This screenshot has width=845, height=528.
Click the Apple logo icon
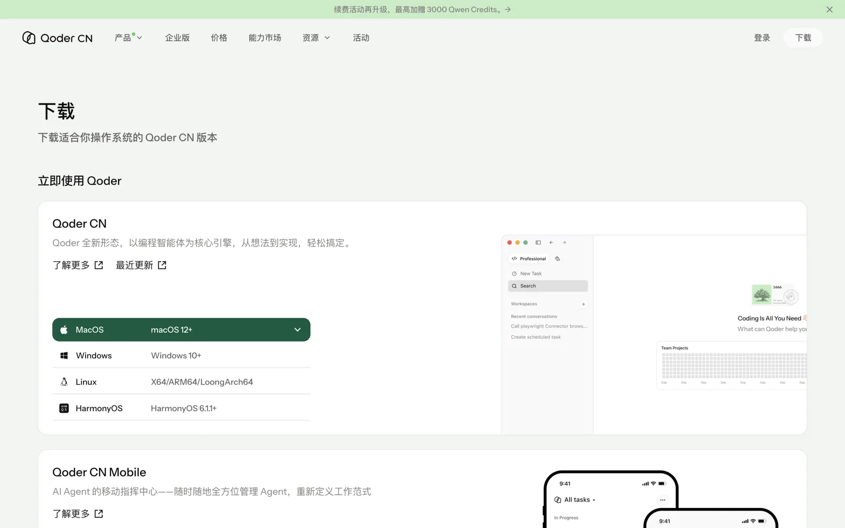coord(64,329)
